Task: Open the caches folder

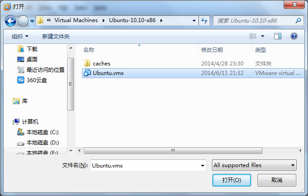Action: tap(101, 64)
